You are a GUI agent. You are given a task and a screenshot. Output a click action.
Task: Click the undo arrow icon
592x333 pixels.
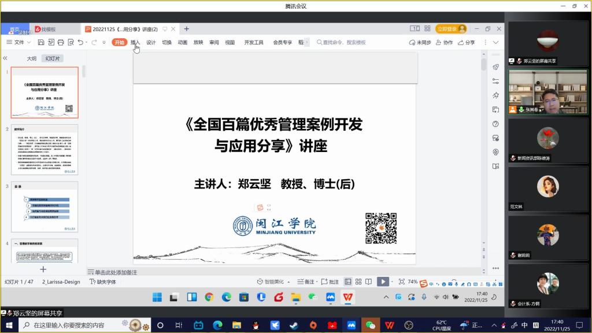pos(80,42)
